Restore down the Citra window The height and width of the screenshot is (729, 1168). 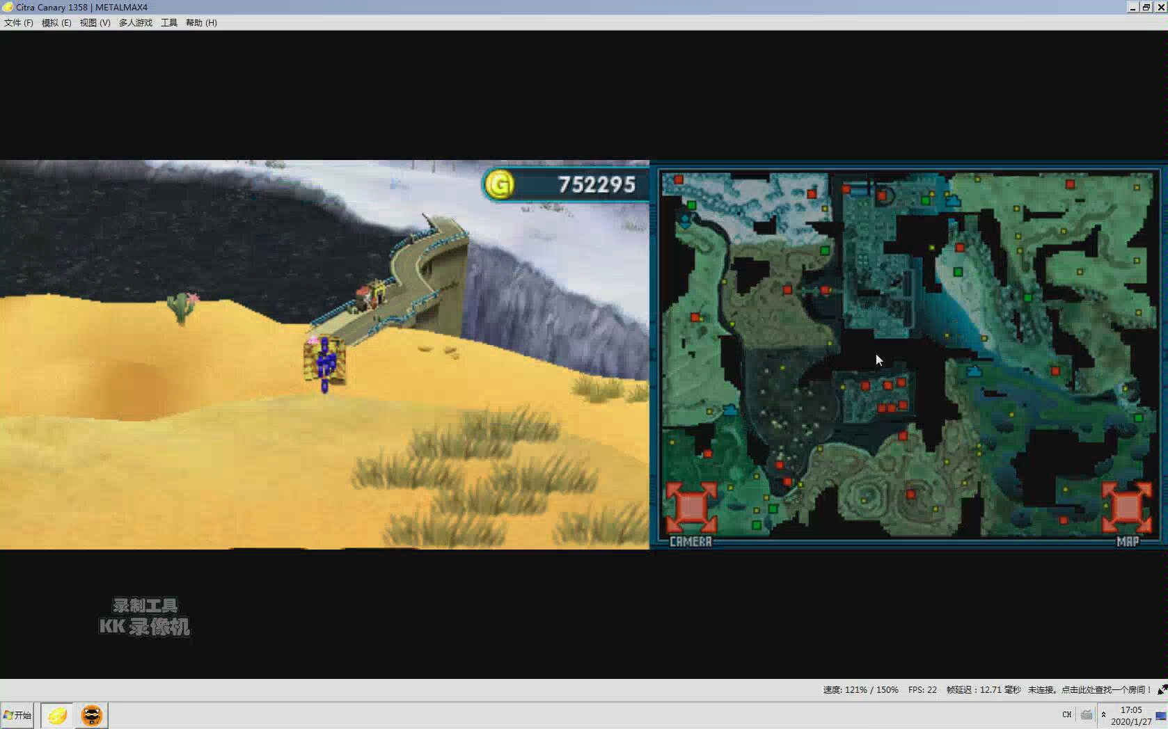[x=1146, y=7]
